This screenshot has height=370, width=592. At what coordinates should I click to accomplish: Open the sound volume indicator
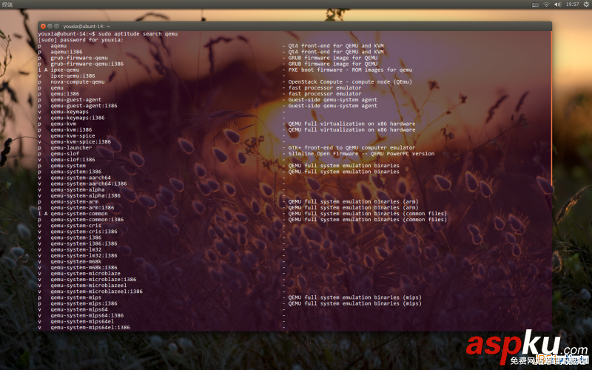click(x=558, y=4)
